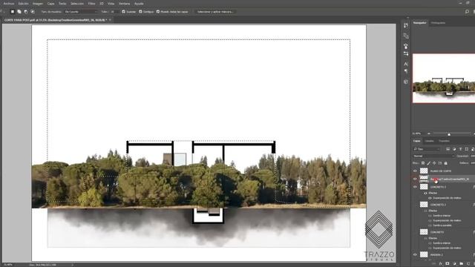The image size is (475, 267).
Task: Click the PLANO DE CORTE layer thumbnail
Action: click(424, 171)
